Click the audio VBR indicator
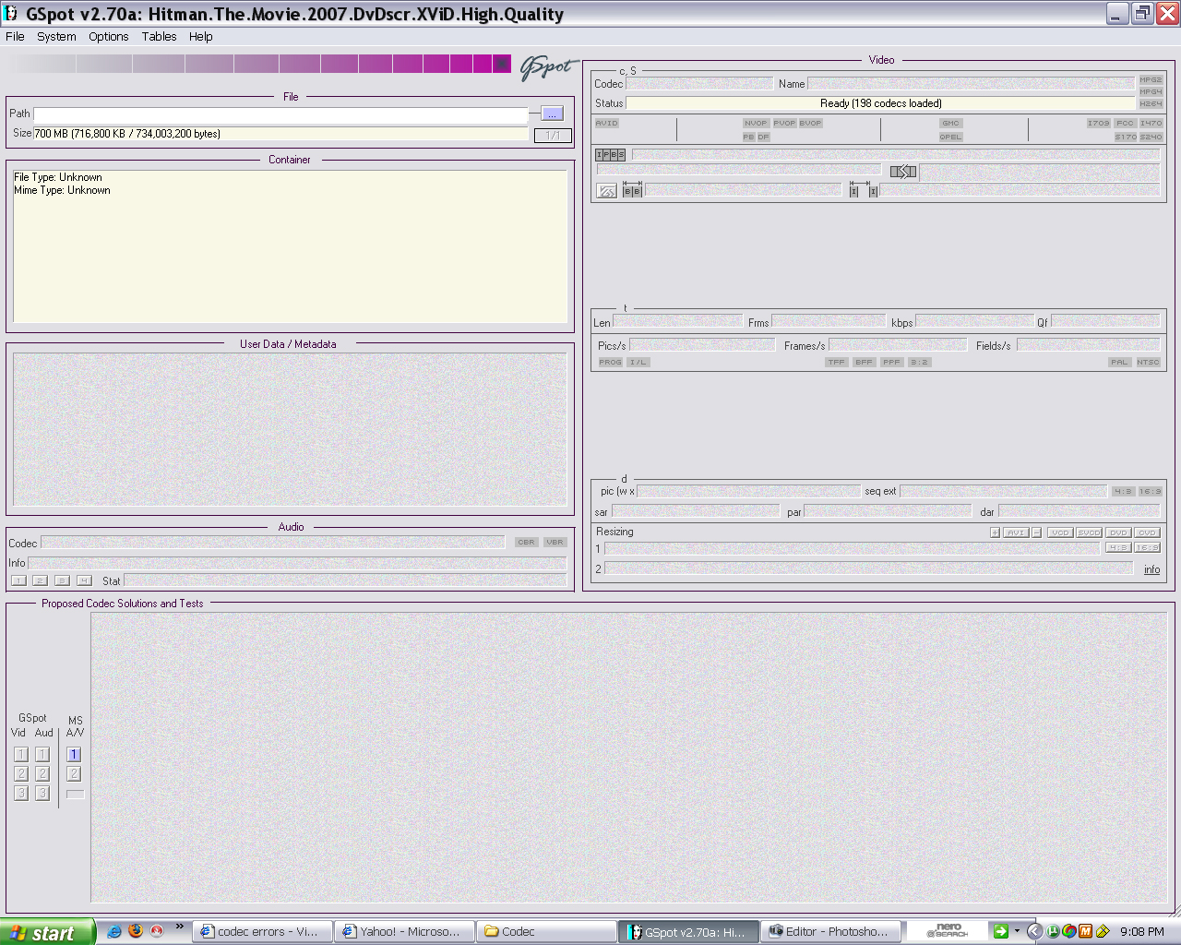 click(555, 543)
